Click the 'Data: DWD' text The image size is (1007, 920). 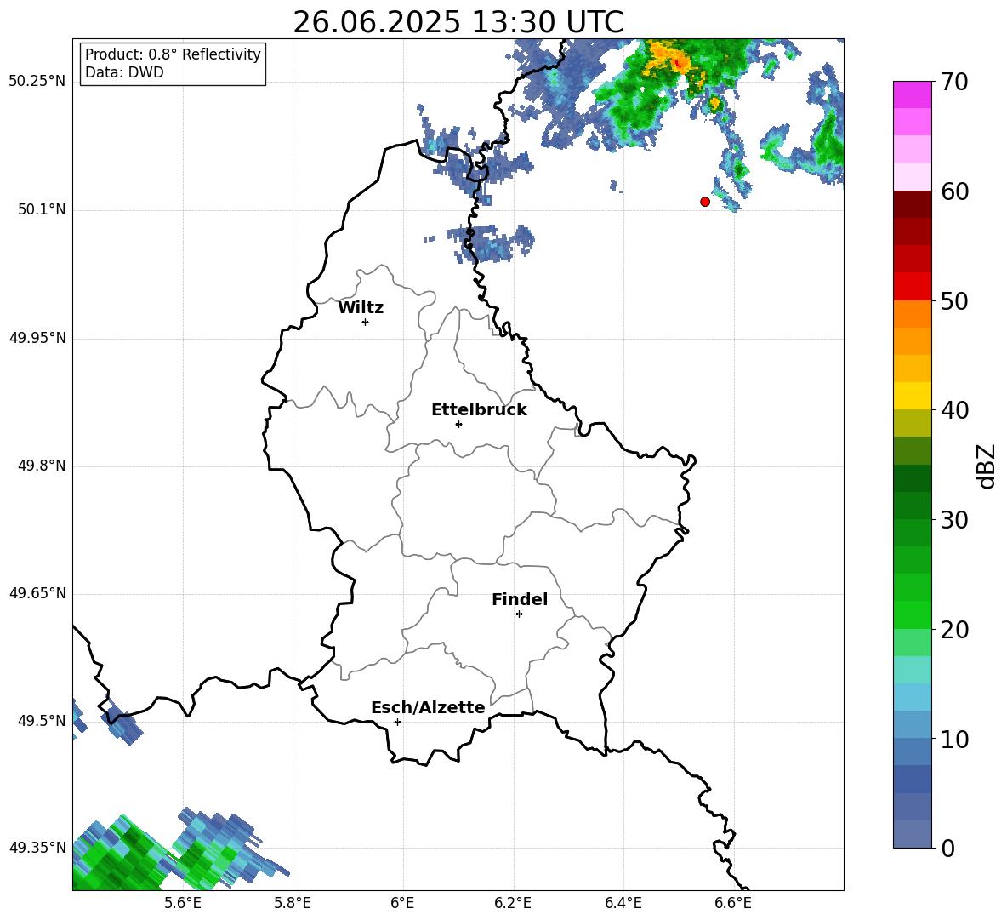pos(124,72)
